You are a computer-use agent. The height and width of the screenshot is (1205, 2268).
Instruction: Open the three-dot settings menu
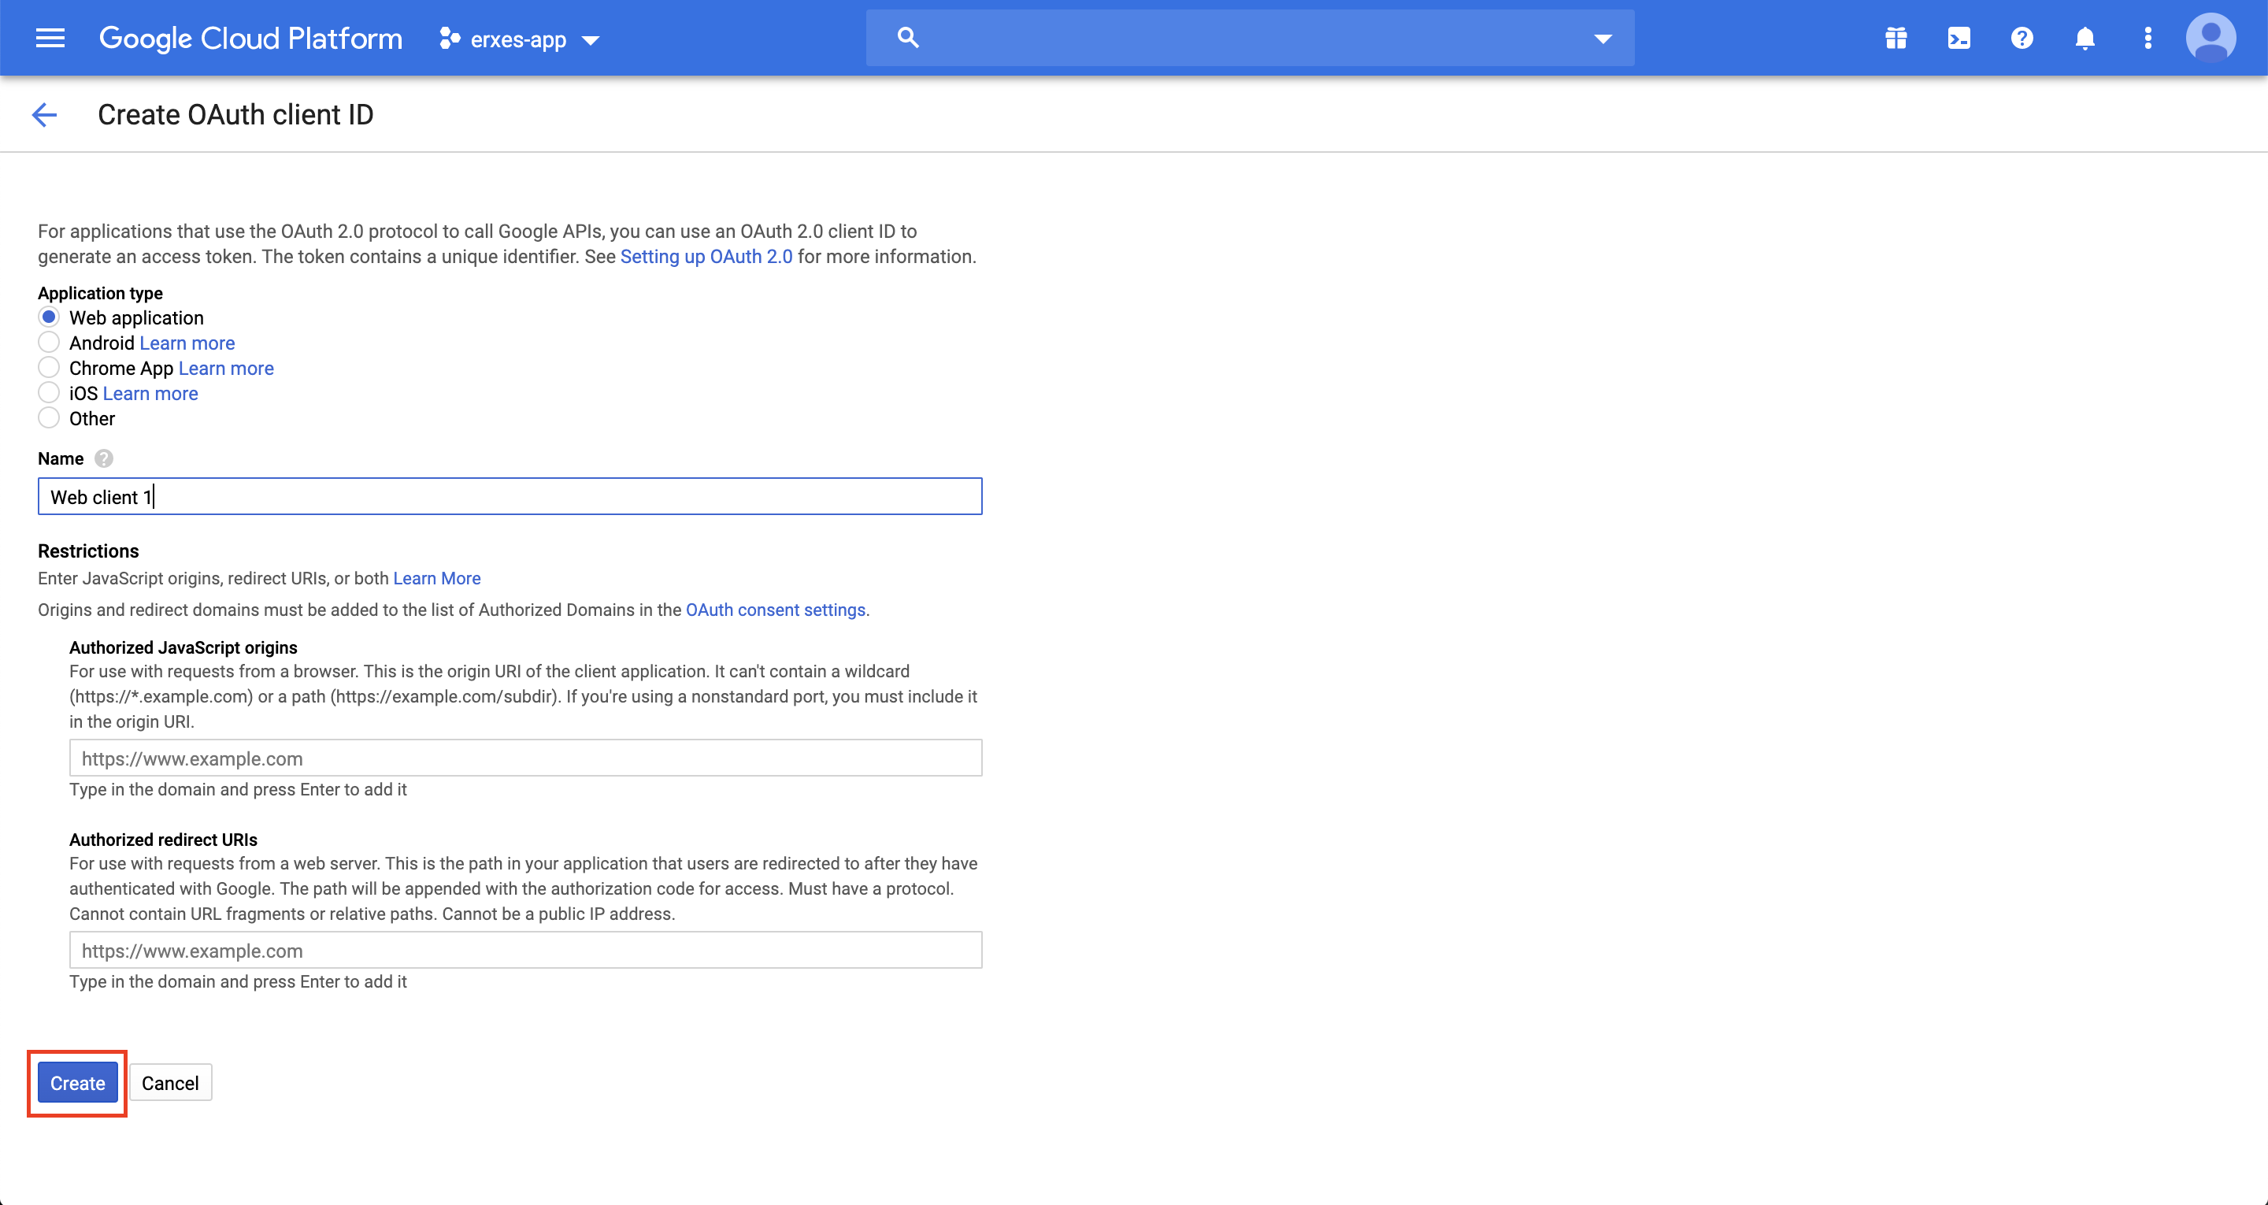tap(2148, 38)
